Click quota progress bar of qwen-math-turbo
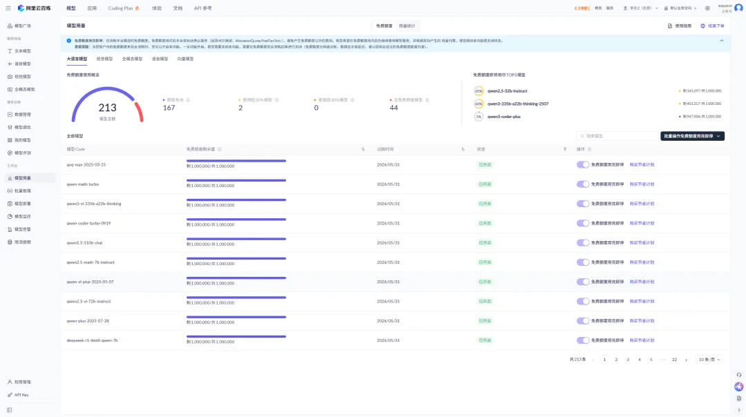Image resolution: width=746 pixels, height=417 pixels. pos(236,180)
